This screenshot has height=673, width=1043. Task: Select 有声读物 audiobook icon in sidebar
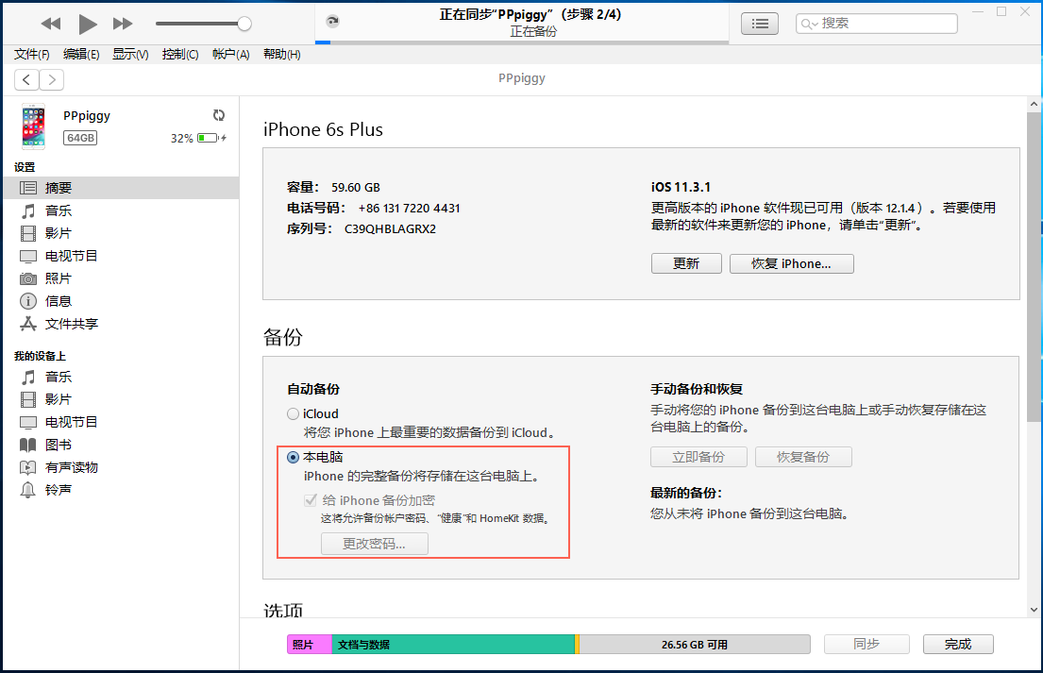[x=28, y=467]
